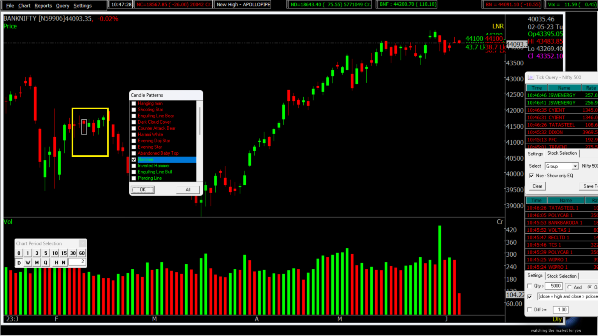This screenshot has height=336, width=598.
Task: Switch to the Settings tab near Stock Selection
Action: pyautogui.click(x=535, y=153)
